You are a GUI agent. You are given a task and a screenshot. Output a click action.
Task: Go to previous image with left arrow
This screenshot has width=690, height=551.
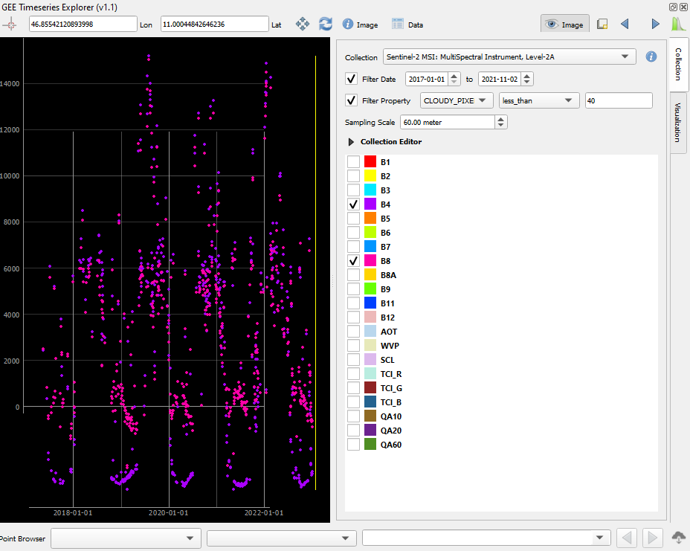click(625, 25)
